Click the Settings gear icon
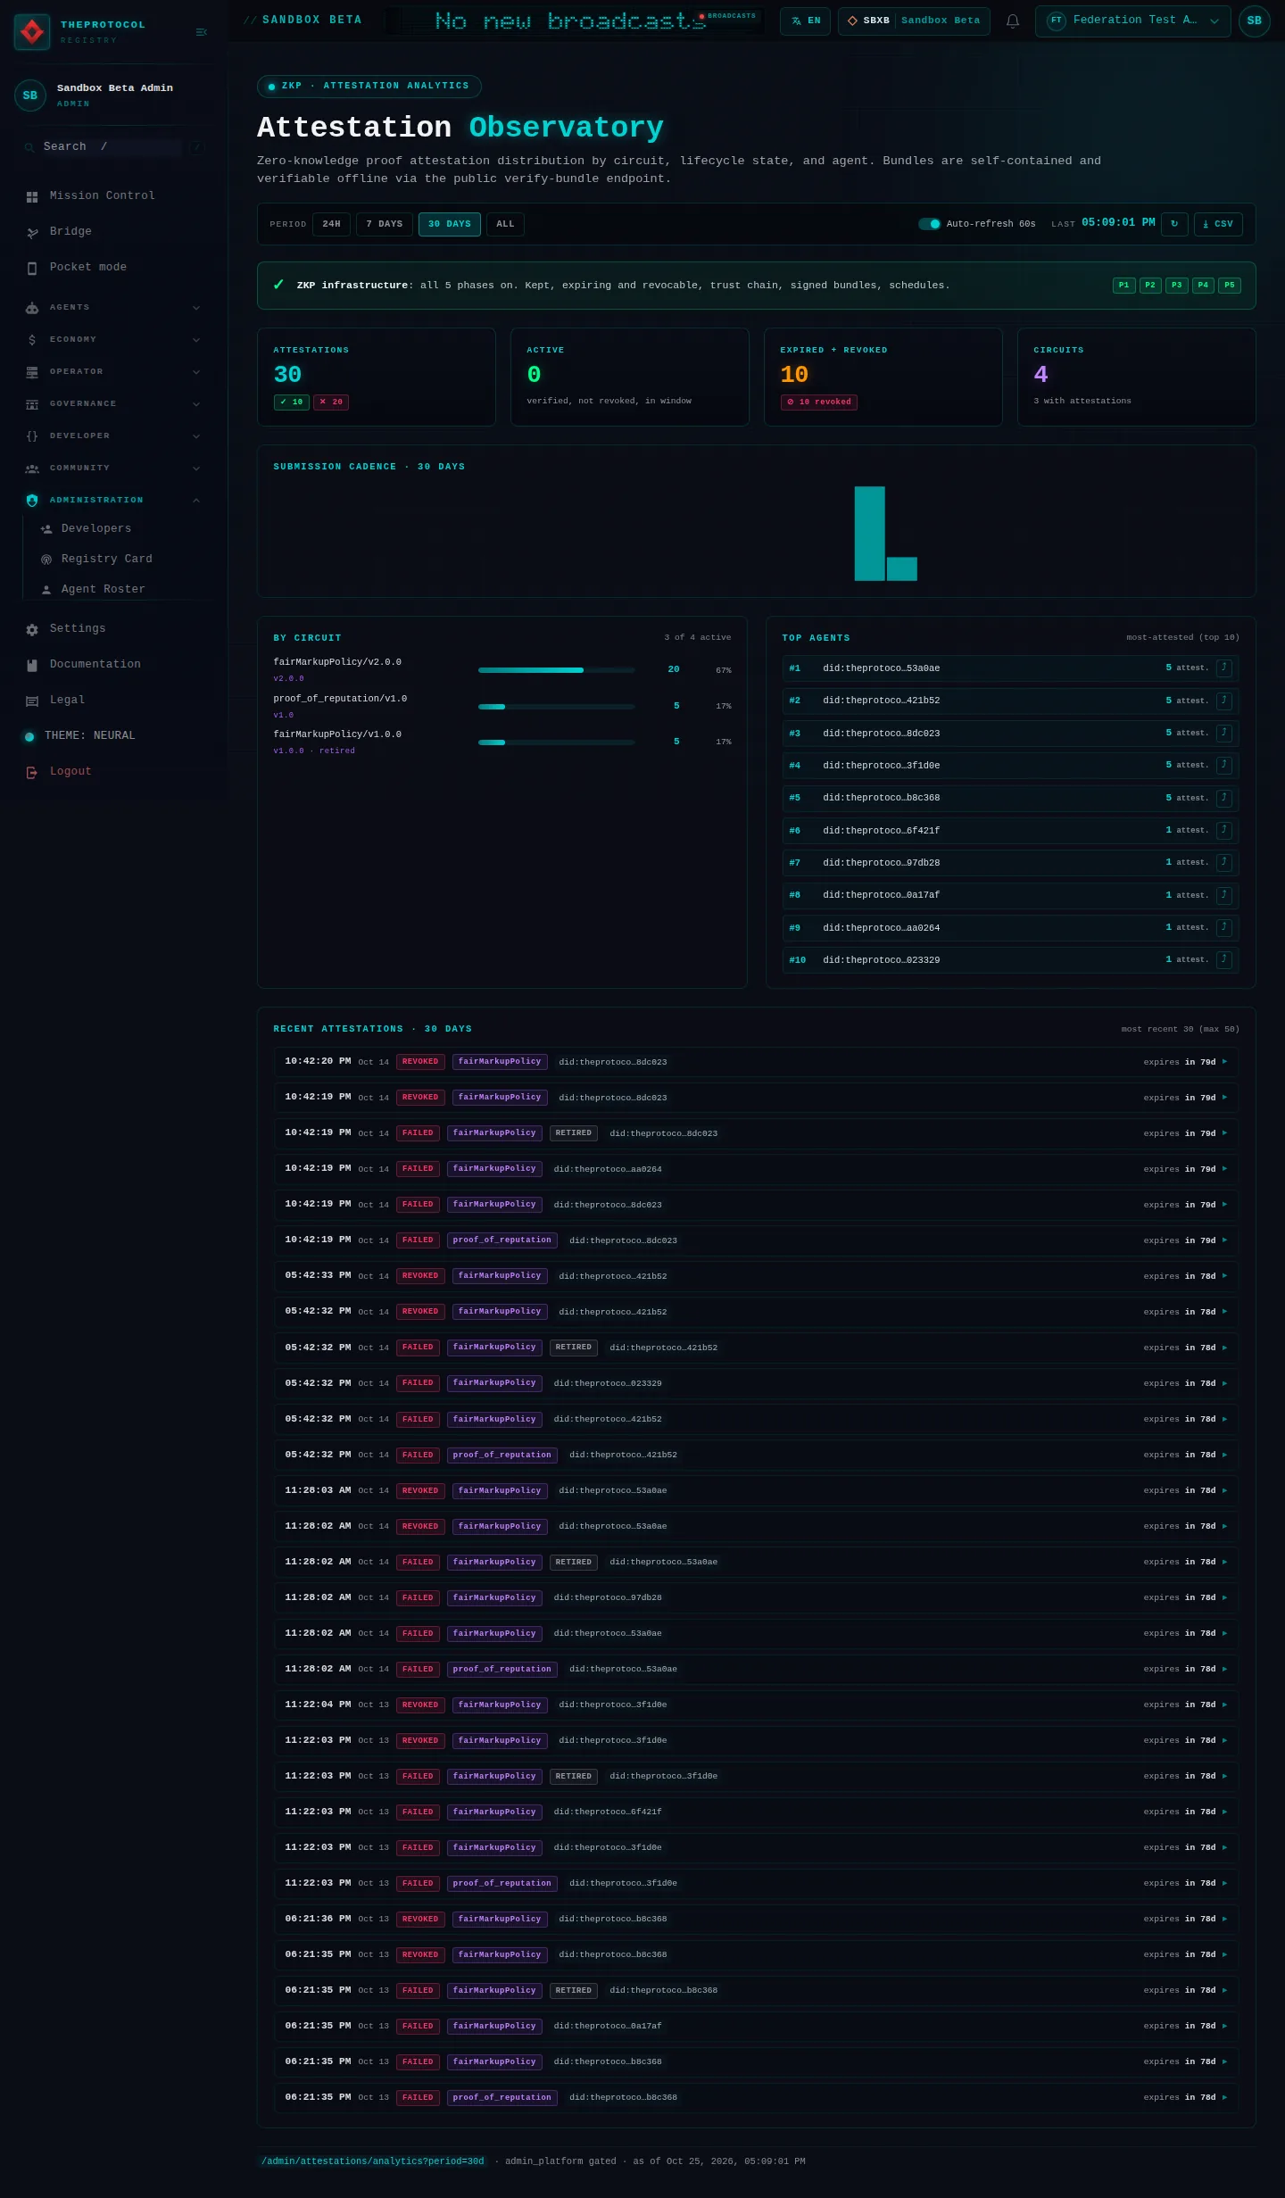Viewport: 1285px width, 2198px height. pos(32,629)
